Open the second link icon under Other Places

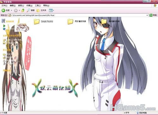4,58
